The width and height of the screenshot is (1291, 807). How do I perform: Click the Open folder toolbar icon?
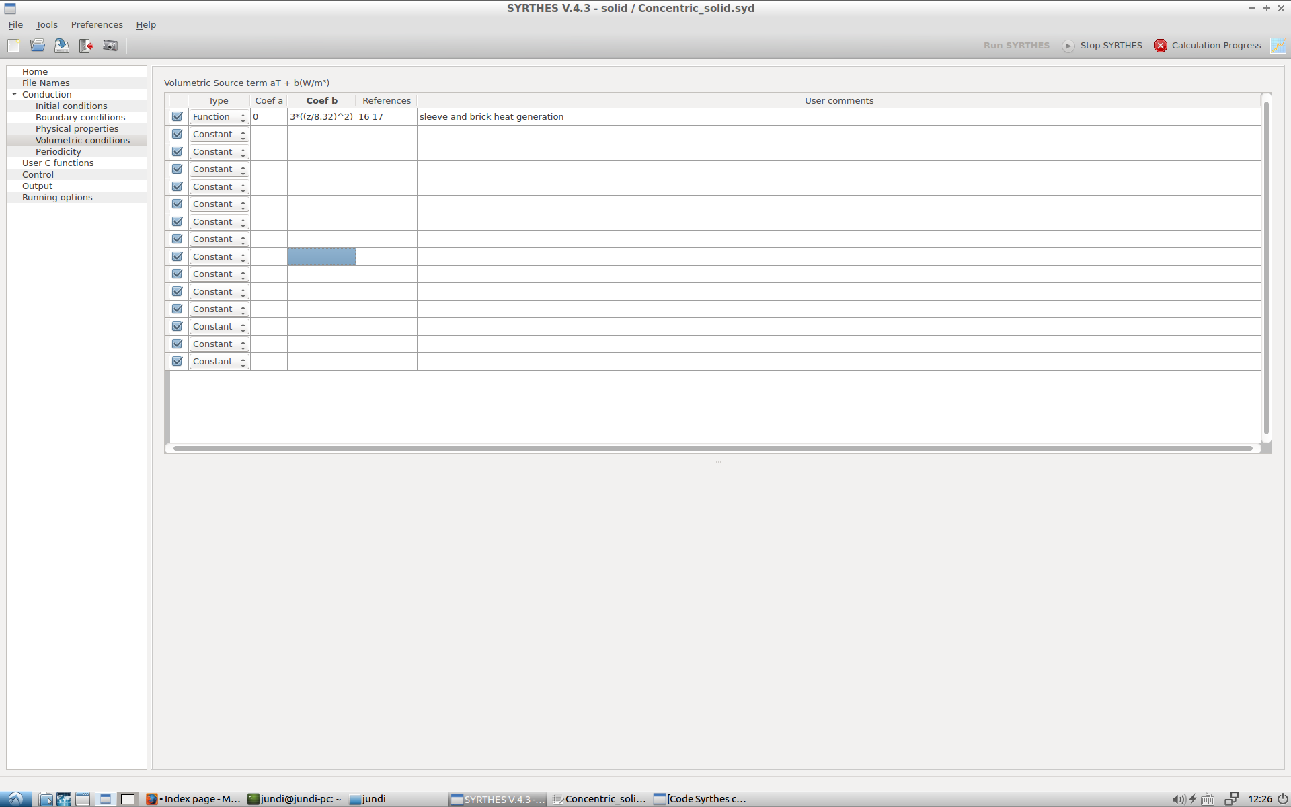pyautogui.click(x=38, y=46)
